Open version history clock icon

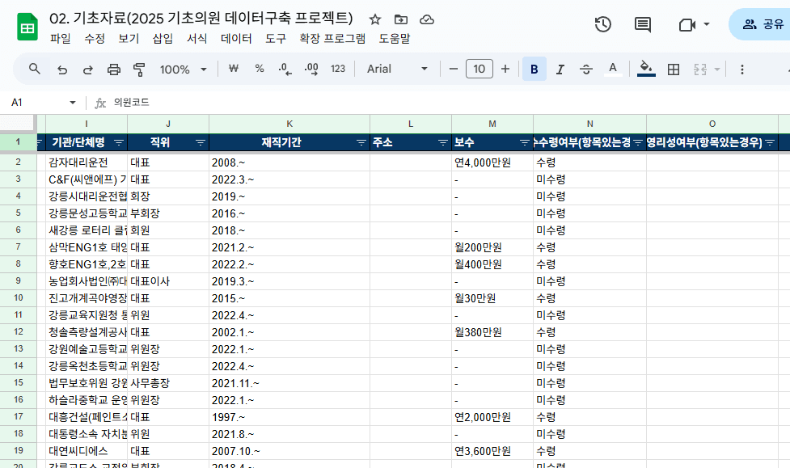(x=602, y=24)
